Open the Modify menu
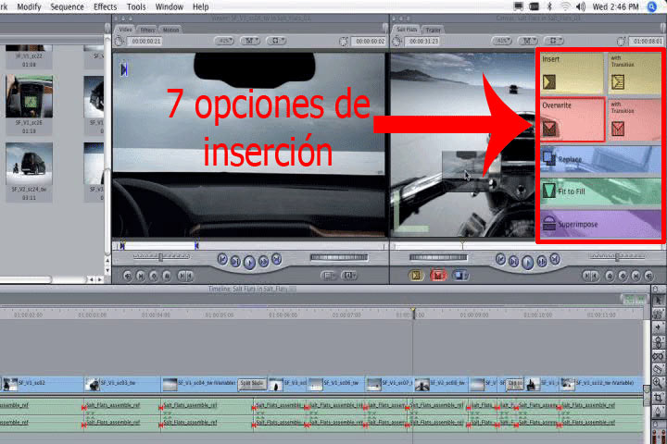Image resolution: width=667 pixels, height=444 pixels. 29,6
